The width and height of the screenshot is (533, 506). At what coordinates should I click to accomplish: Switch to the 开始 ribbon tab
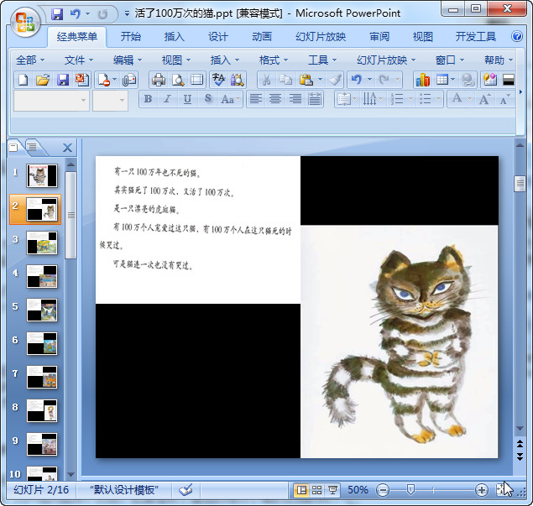131,36
